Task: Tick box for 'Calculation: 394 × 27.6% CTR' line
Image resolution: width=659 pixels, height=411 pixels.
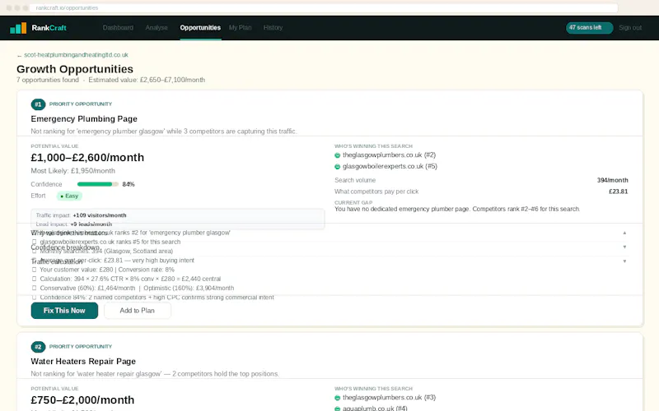Action: pos(34,279)
